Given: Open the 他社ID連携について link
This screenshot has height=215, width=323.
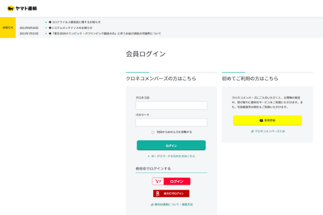Looking at the screenshot, I should pyautogui.click(x=172, y=204).
